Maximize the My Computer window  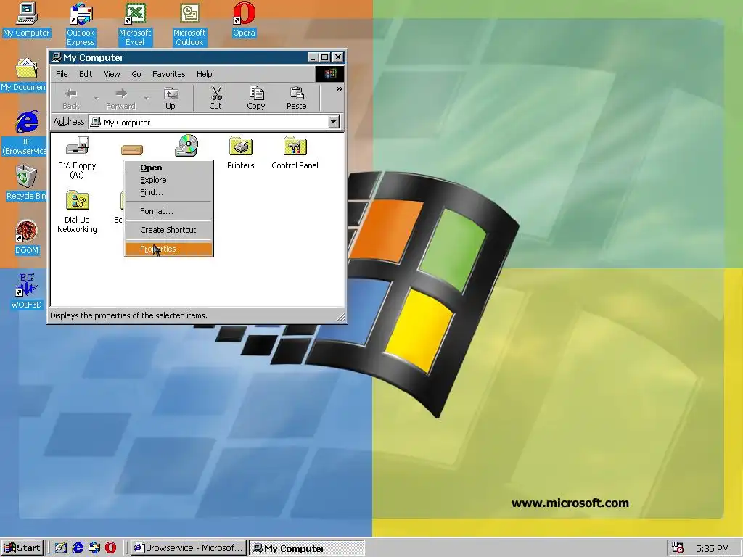click(324, 57)
